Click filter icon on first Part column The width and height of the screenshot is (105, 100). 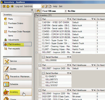[x=68, y=19]
